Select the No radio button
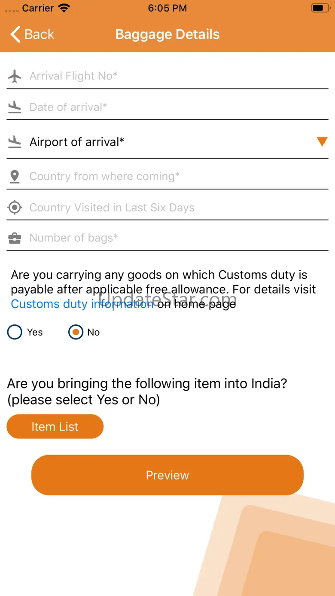 point(76,332)
